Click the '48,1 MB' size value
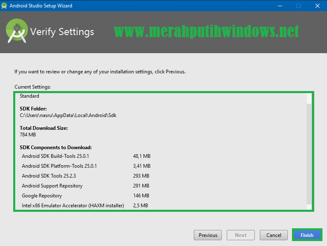The height and width of the screenshot is (246, 327). point(142,156)
